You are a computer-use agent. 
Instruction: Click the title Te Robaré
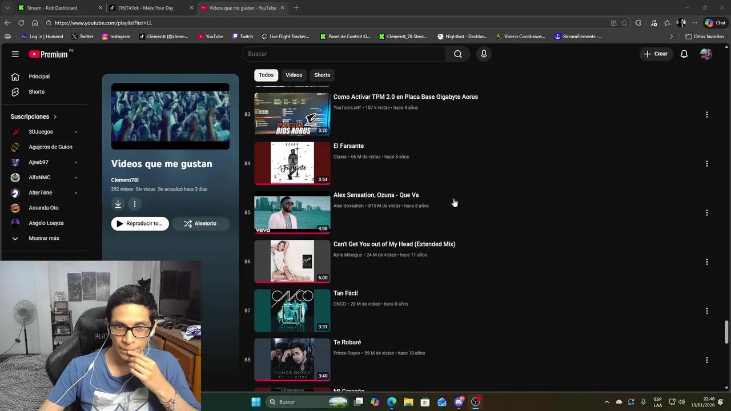tap(347, 342)
